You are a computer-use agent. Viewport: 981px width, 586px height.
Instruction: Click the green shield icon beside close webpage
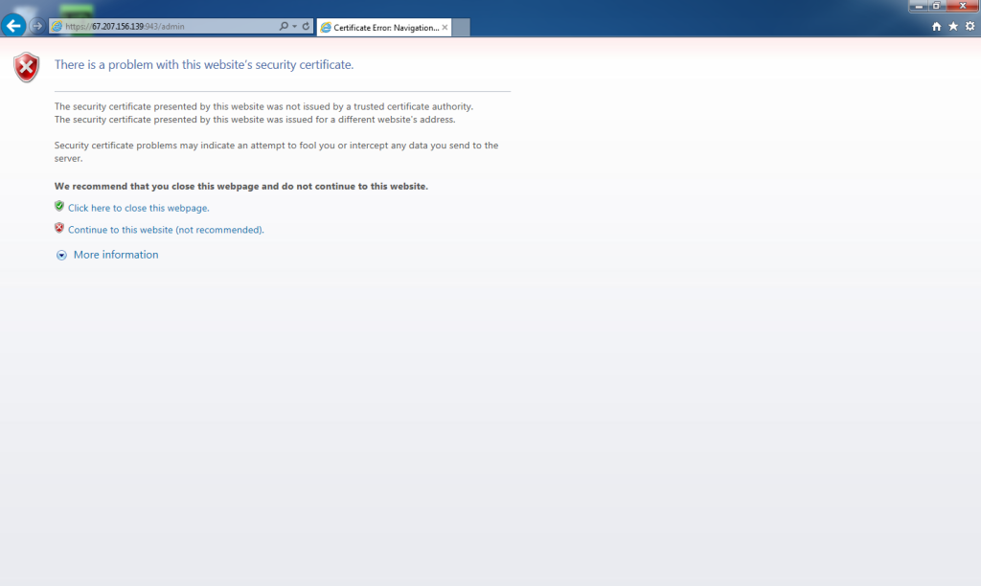click(x=59, y=206)
